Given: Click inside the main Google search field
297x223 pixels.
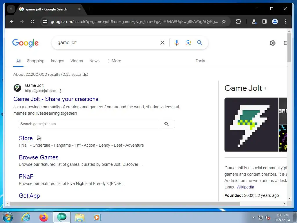Looking at the screenshot, I should pyautogui.click(x=108, y=43).
